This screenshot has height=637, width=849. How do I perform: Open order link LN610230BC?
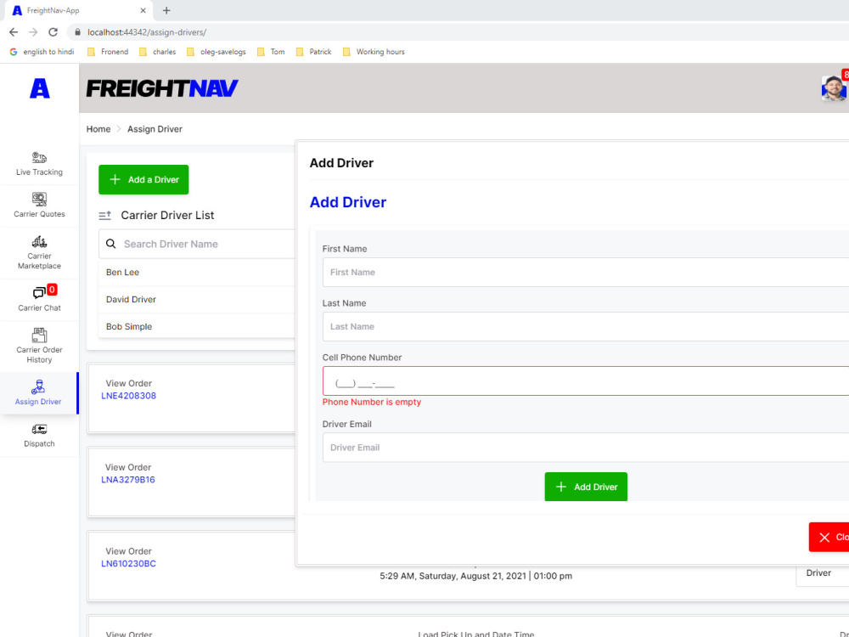coord(128,564)
